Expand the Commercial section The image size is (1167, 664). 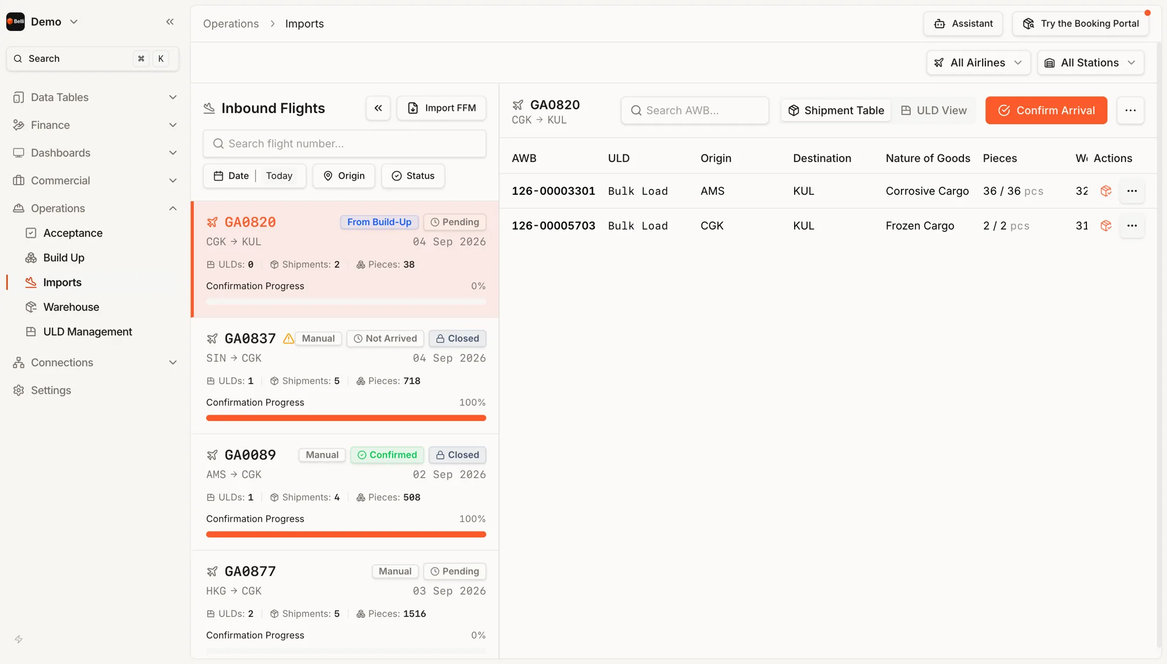coord(95,180)
